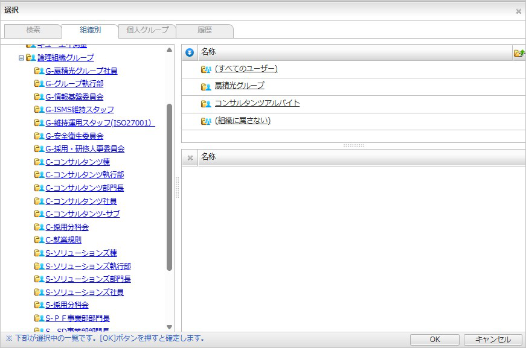Click the folder icon beside 扇精光グループ

pos(206,86)
